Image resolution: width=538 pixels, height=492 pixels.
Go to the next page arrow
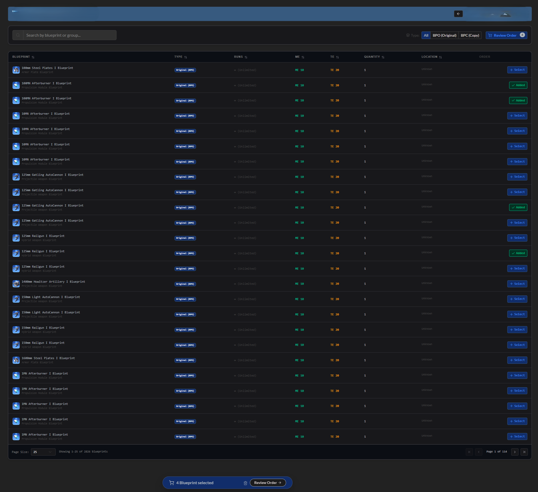tap(515, 452)
